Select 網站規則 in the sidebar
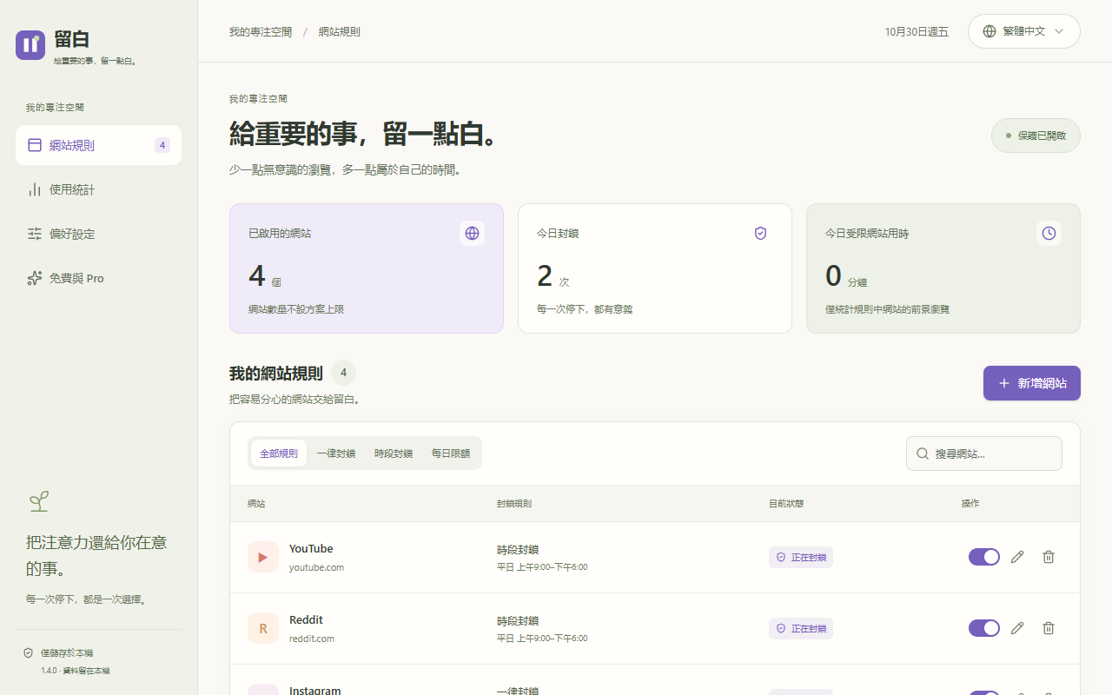Viewport: 1112px width, 695px height. [x=98, y=145]
